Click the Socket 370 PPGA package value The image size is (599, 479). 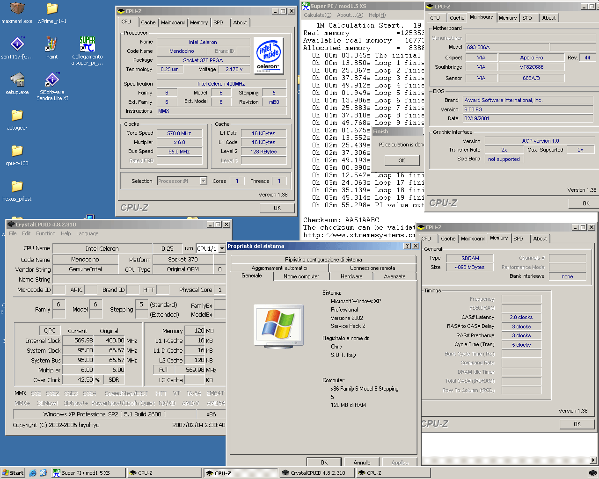[203, 60]
